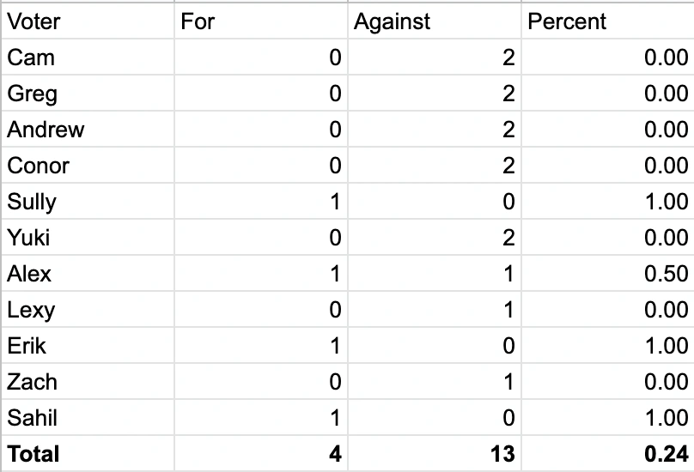This screenshot has height=472, width=694.
Task: Select the Total For value 4
Action: point(261,453)
